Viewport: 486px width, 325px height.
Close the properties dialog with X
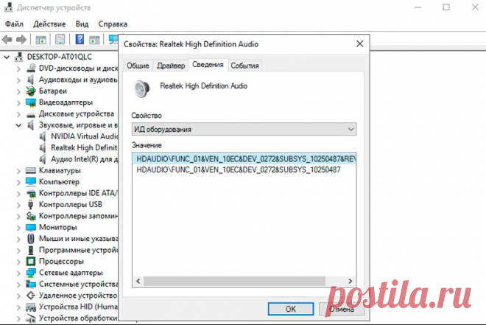(x=359, y=43)
